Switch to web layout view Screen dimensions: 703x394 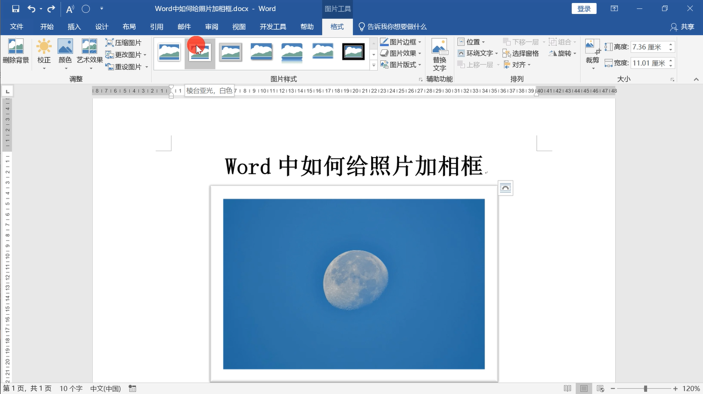(600, 389)
